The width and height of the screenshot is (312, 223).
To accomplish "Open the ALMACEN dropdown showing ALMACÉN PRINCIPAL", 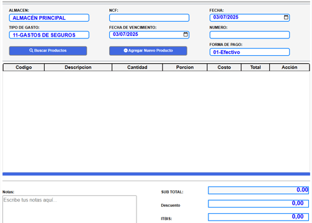I will (49, 18).
